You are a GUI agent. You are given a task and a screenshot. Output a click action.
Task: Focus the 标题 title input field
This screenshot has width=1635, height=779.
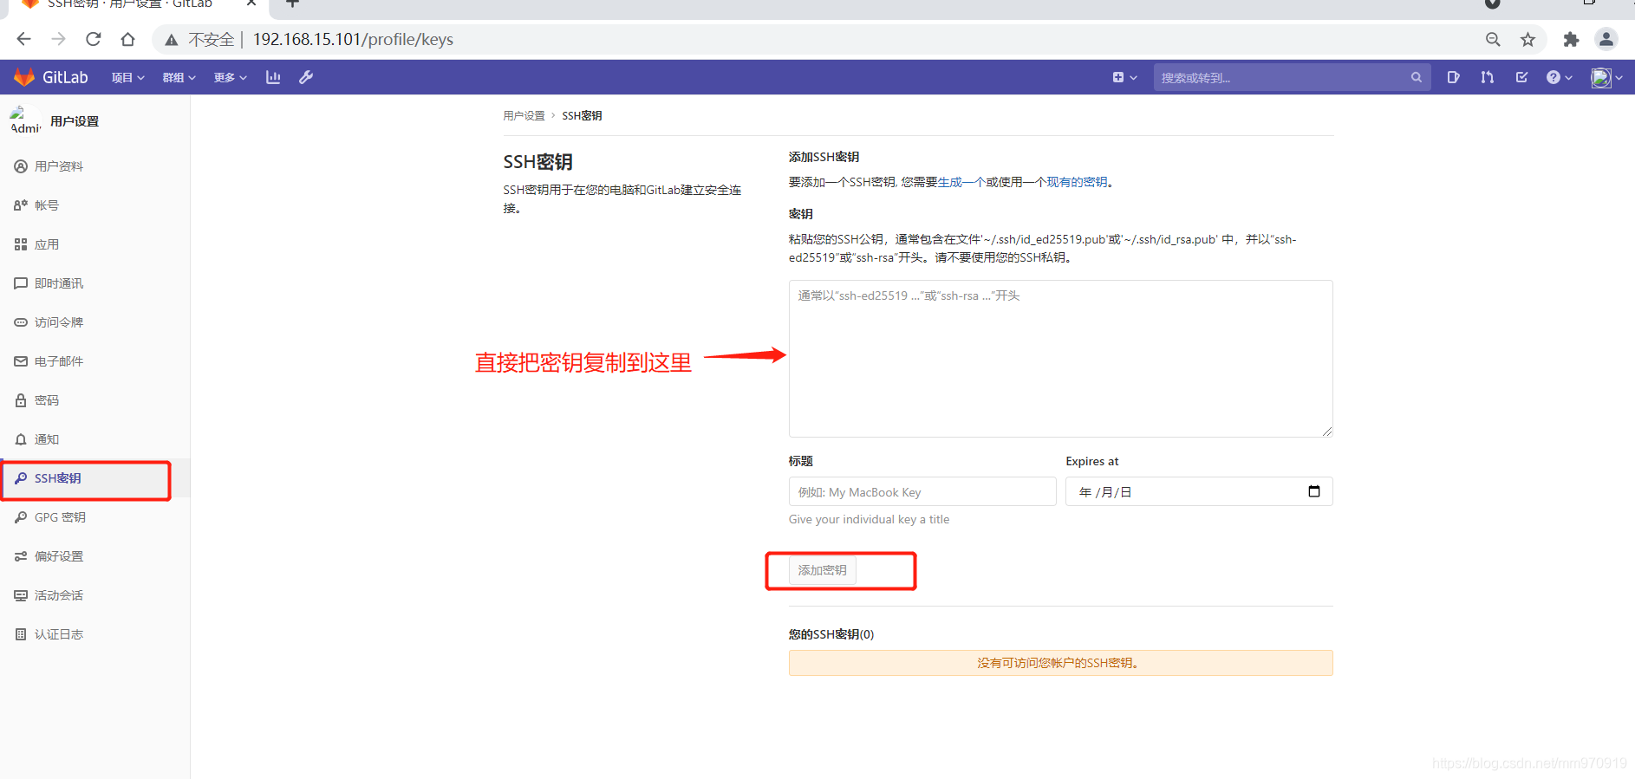click(x=922, y=491)
